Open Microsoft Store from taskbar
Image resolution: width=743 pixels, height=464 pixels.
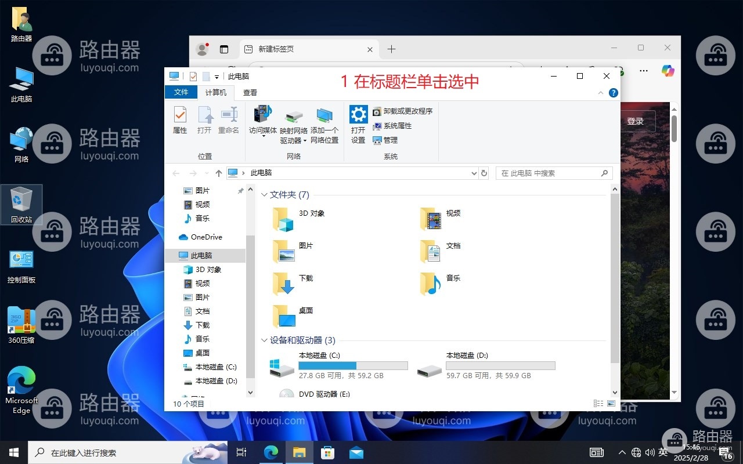(328, 452)
